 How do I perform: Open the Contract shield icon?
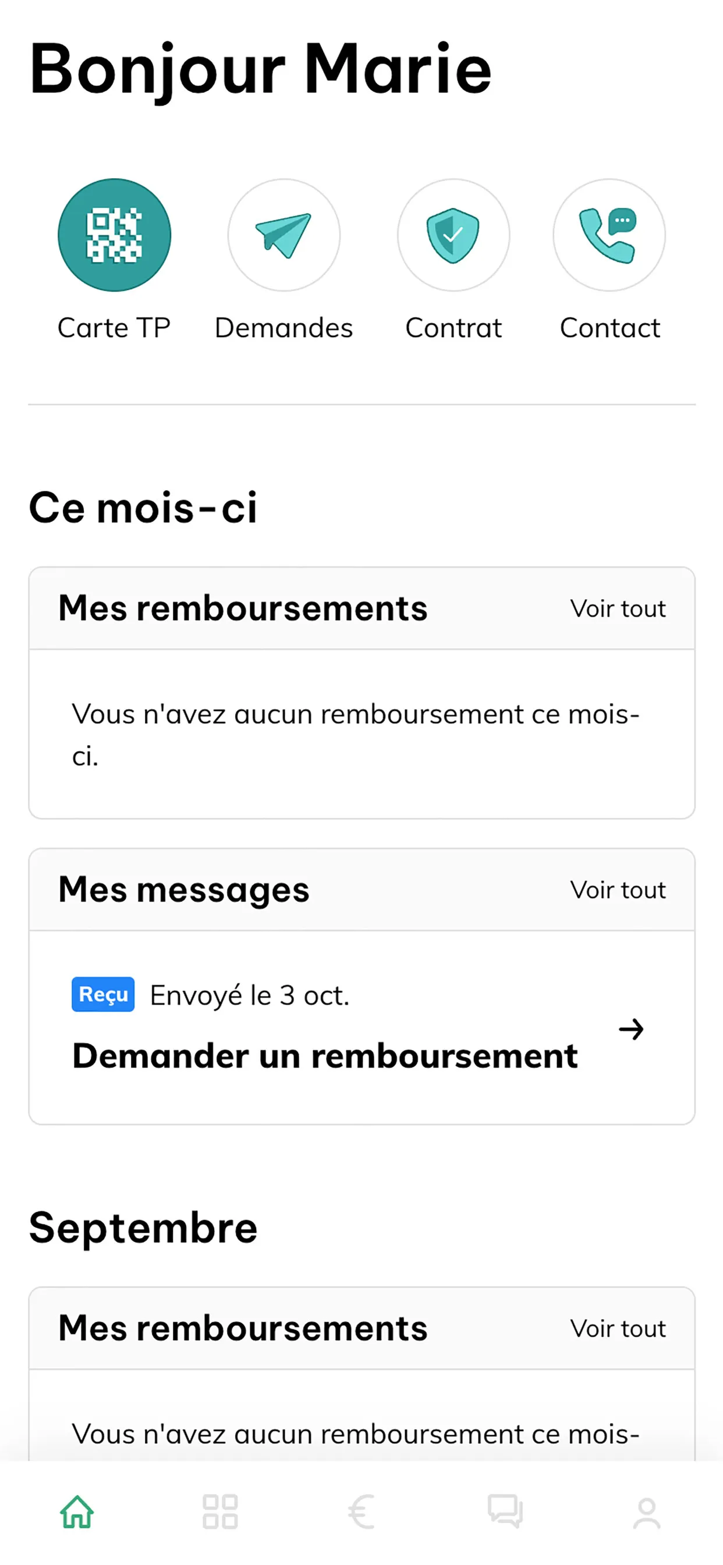(453, 235)
